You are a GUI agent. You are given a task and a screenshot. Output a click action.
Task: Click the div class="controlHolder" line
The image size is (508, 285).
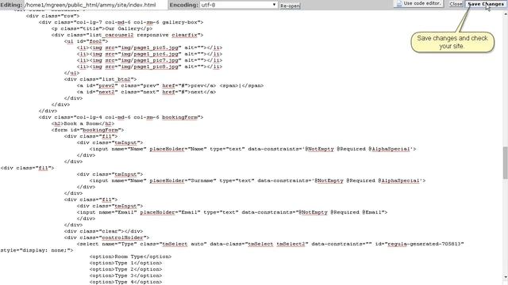pyautogui.click(x=106, y=237)
